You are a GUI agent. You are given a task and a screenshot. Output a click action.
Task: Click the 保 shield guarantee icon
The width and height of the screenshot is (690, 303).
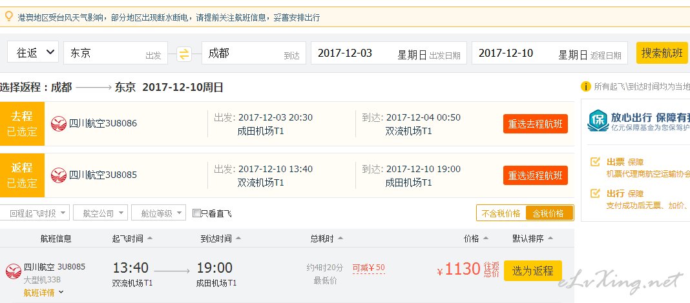[598, 121]
